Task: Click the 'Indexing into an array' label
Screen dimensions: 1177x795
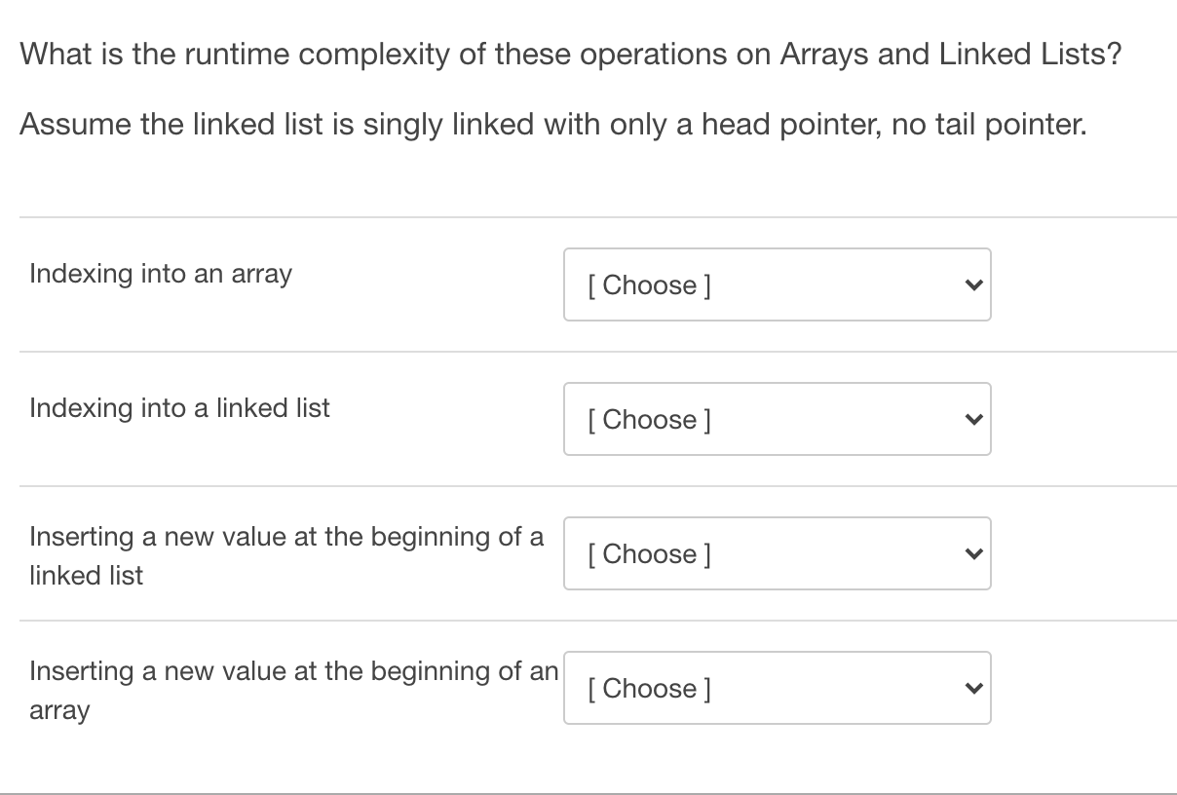Action: coord(161,274)
